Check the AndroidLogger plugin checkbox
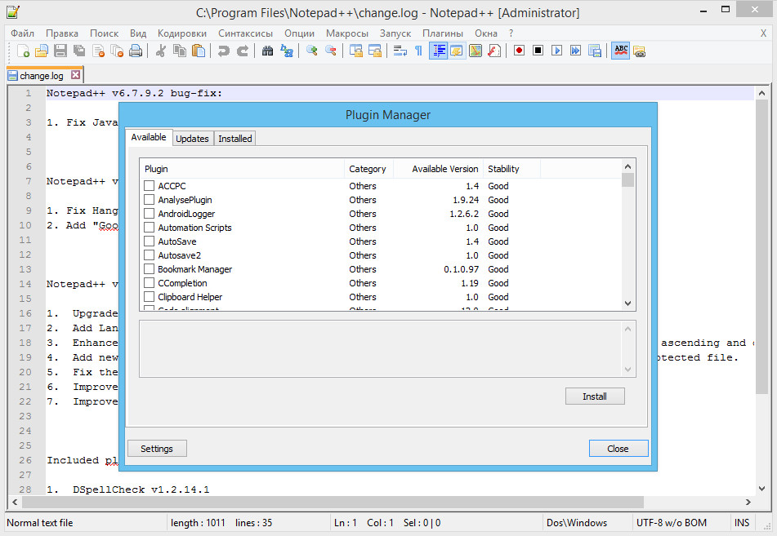Screen dimensions: 777x536 tap(149, 213)
